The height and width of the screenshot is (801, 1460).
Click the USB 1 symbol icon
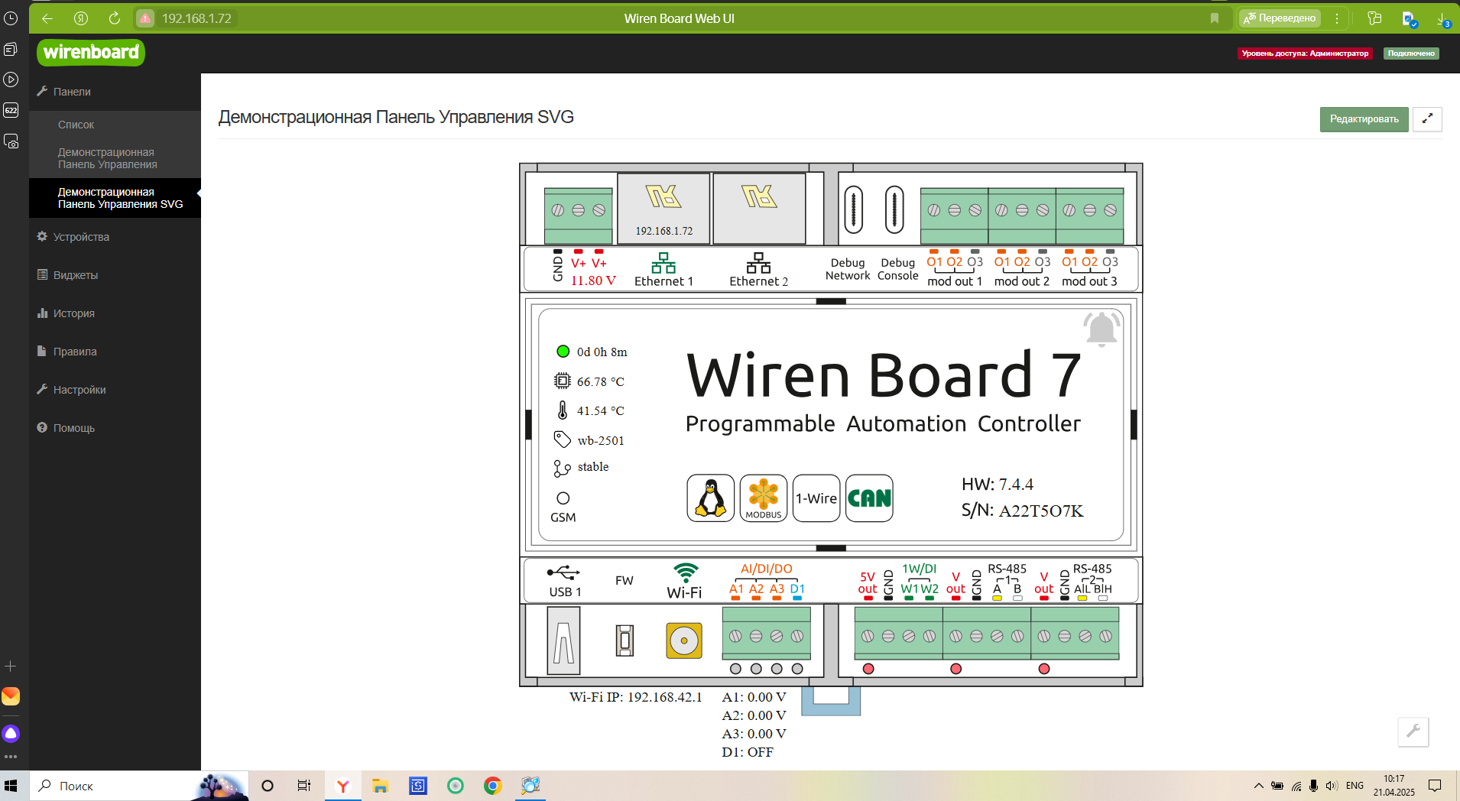(x=563, y=572)
